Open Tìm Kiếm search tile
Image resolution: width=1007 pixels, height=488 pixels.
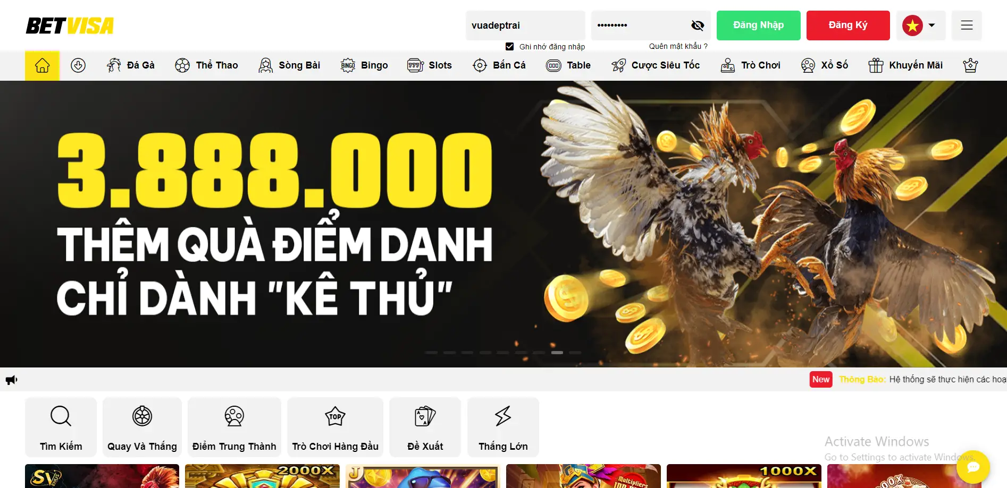coord(61,427)
